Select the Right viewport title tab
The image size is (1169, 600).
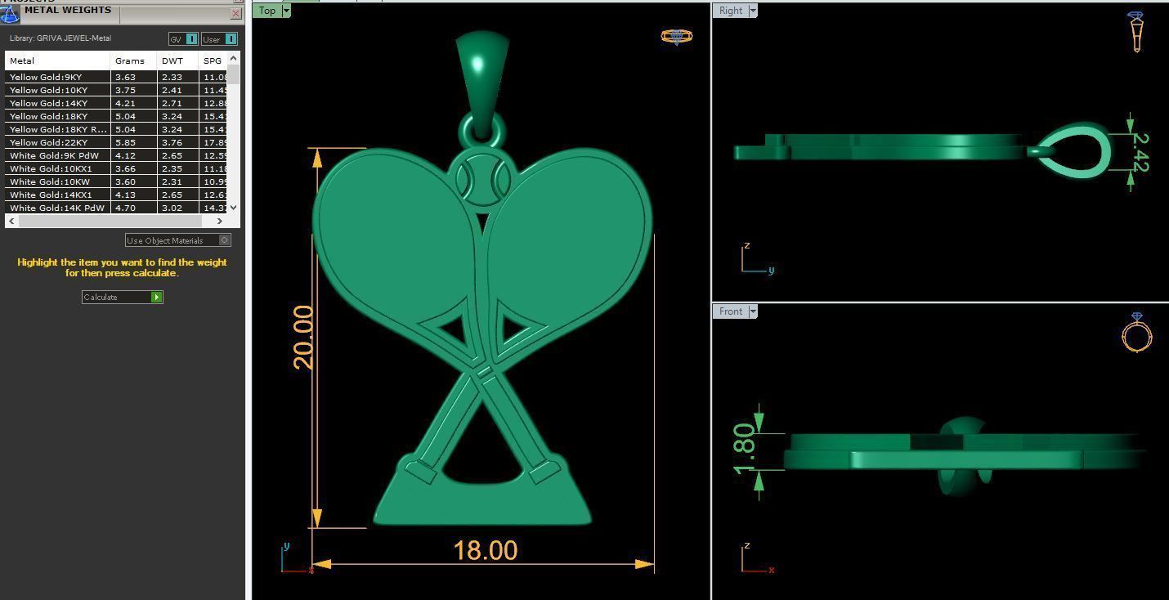[x=731, y=11]
